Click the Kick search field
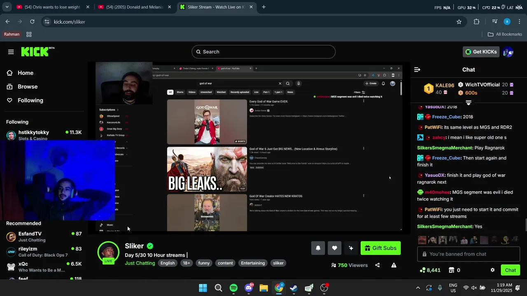This screenshot has width=527, height=296. click(263, 52)
